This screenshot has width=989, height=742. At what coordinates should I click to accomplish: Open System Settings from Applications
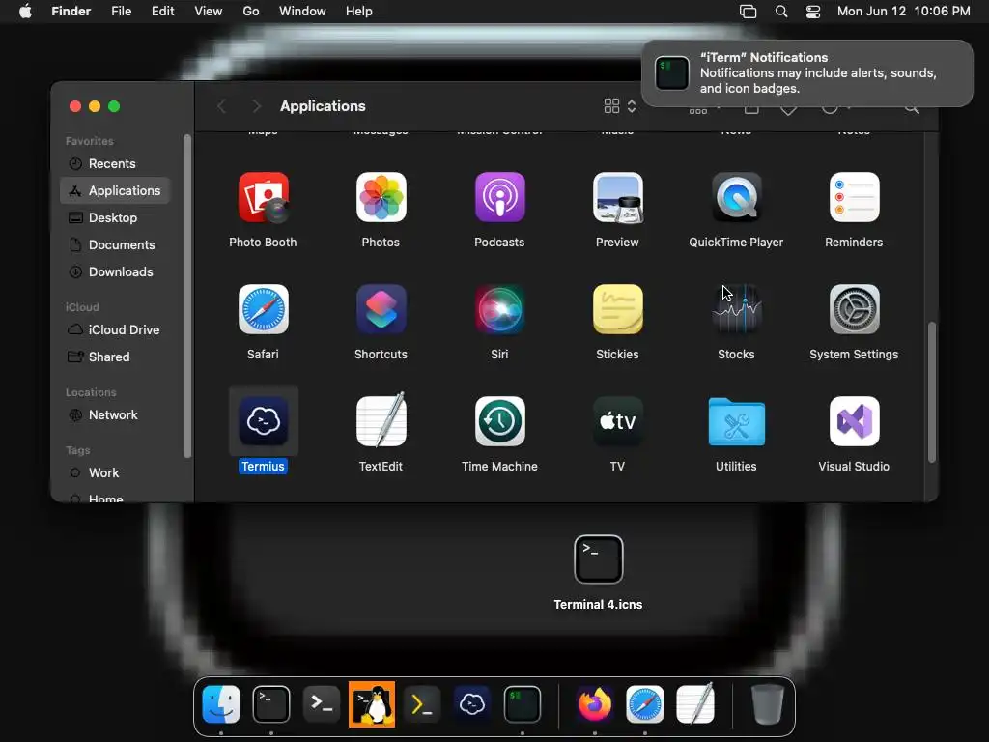(x=854, y=309)
